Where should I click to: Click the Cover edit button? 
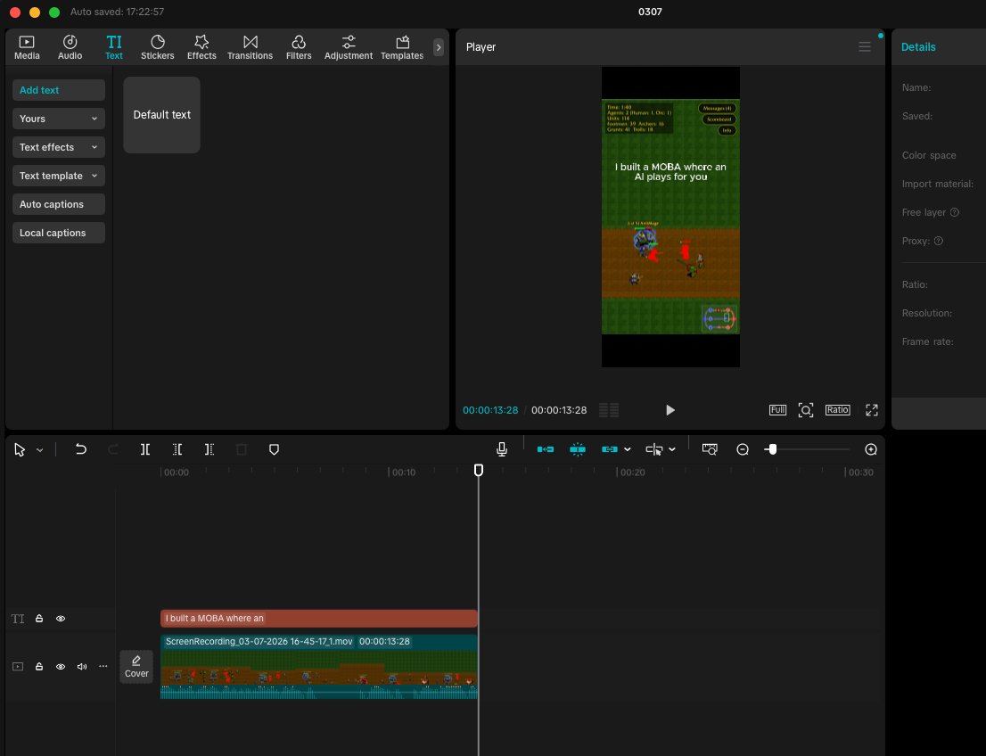coord(136,666)
